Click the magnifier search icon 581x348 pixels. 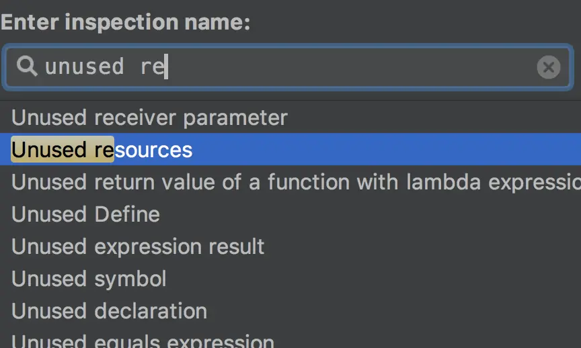27,67
